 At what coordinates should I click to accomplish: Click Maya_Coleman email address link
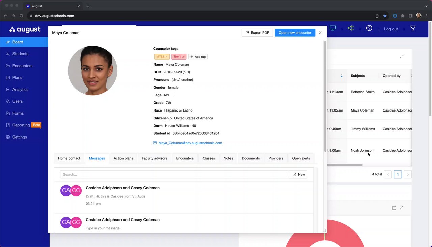(x=190, y=143)
